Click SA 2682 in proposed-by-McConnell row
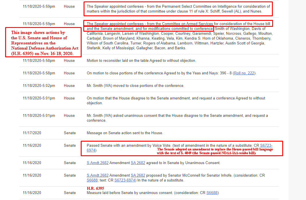This screenshot has width=306, height=200. 138,175
